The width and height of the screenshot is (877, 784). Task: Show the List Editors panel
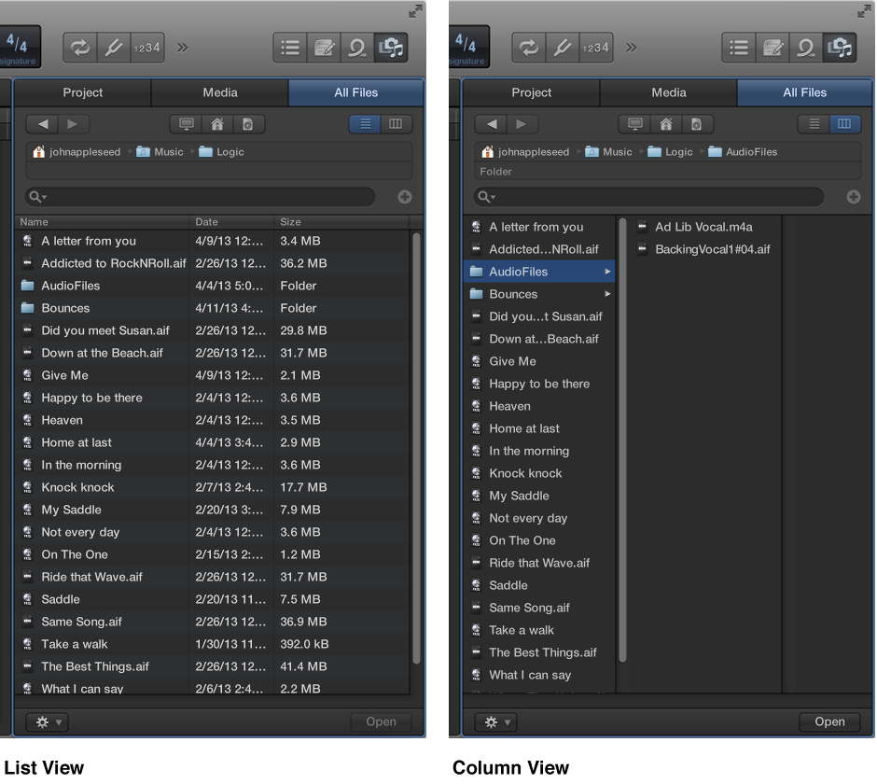289,48
